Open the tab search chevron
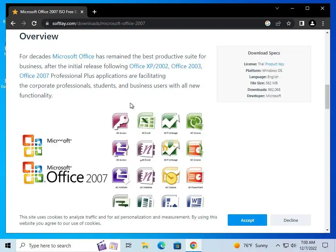Viewport: 336px width, 252px height. (277, 8)
